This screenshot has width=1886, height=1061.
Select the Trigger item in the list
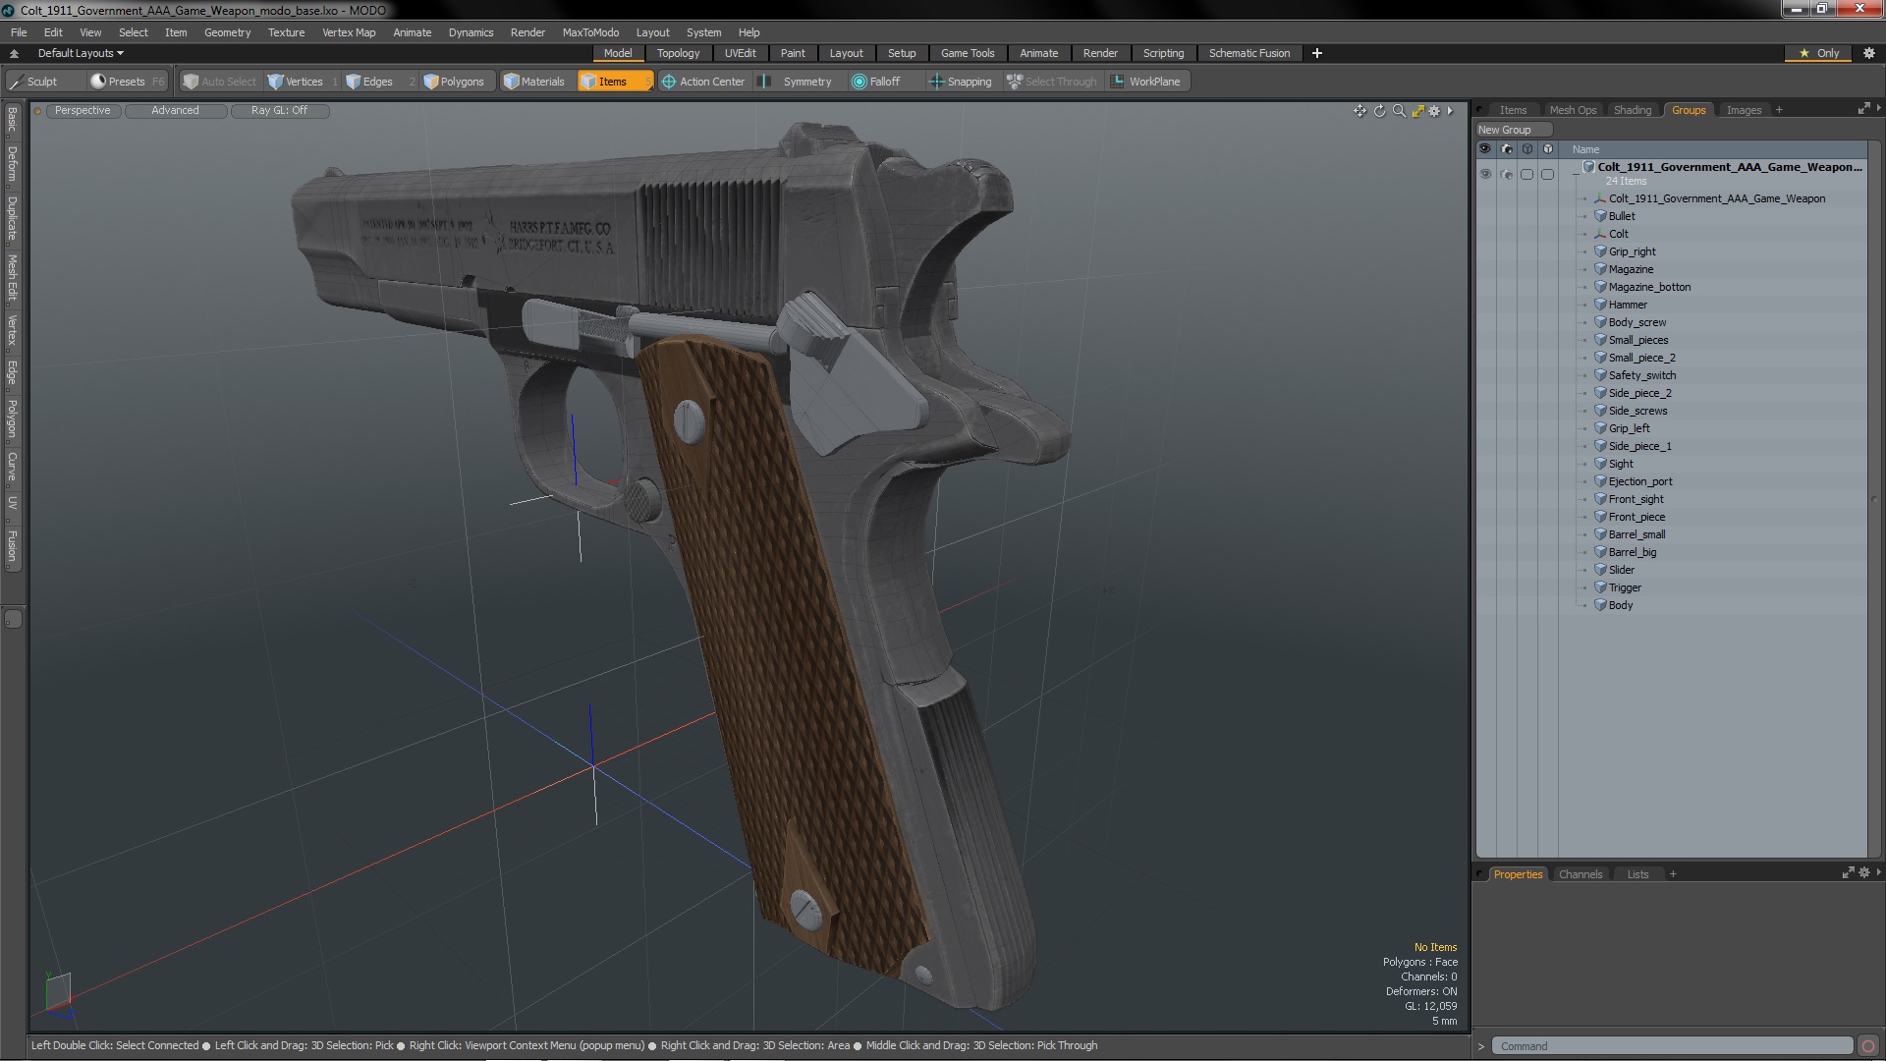[x=1625, y=587]
